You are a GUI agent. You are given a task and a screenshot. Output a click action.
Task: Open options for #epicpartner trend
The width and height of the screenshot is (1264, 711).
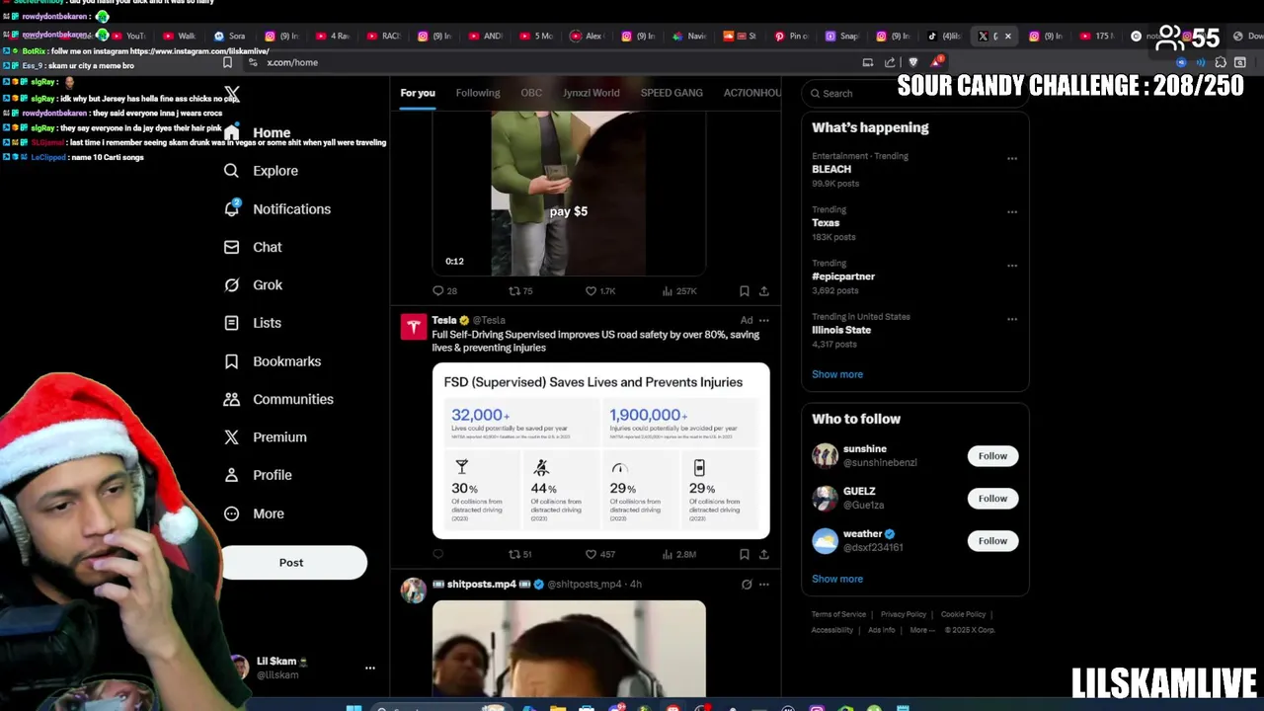[x=1012, y=266]
